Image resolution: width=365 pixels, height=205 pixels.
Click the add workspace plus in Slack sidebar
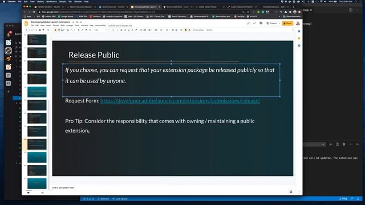[9, 92]
